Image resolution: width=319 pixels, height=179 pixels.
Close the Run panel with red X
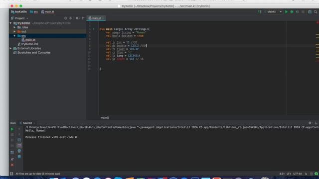point(12,165)
